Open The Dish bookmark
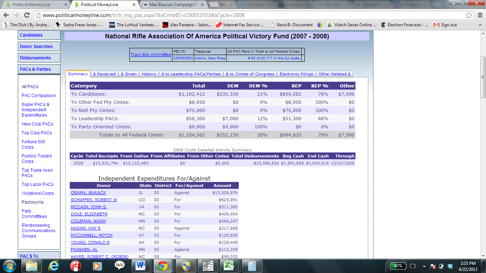Image resolution: width=486 pixels, height=273 pixels. click(x=27, y=25)
